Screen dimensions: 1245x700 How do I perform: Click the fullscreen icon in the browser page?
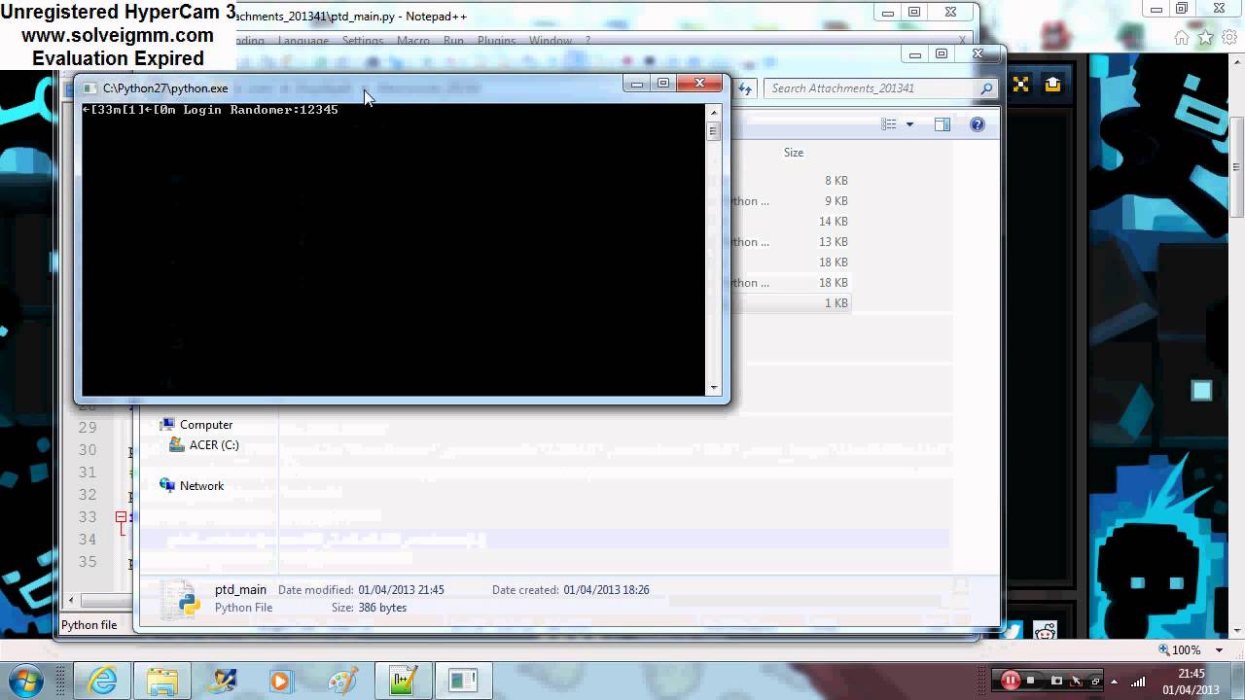tap(1020, 85)
